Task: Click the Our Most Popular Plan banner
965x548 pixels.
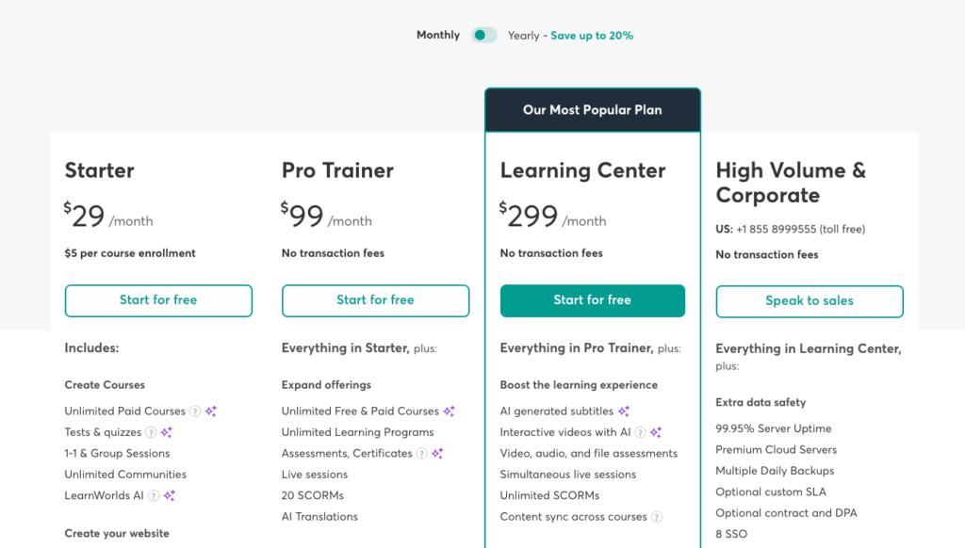Action: [x=592, y=109]
